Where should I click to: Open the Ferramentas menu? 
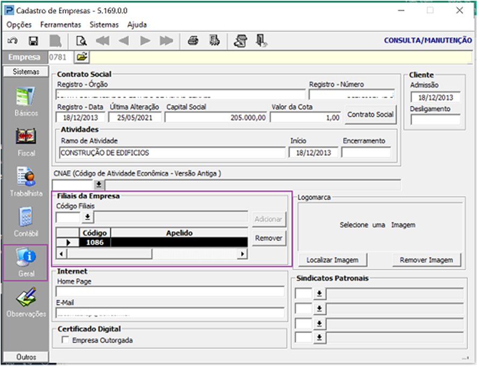(61, 25)
